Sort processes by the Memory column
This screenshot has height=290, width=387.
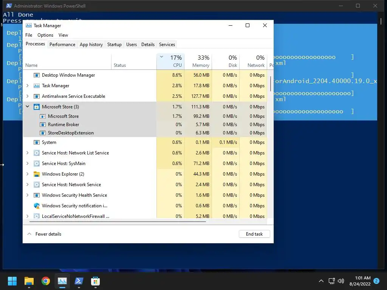tap(198, 61)
